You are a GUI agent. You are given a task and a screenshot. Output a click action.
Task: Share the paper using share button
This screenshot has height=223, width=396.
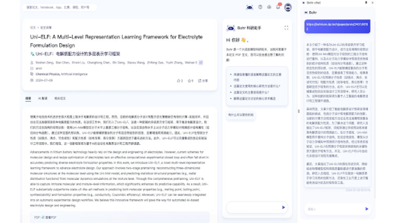[203, 81]
